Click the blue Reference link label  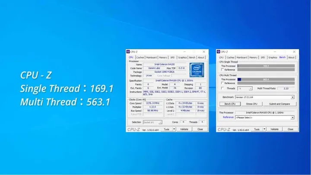228,117
